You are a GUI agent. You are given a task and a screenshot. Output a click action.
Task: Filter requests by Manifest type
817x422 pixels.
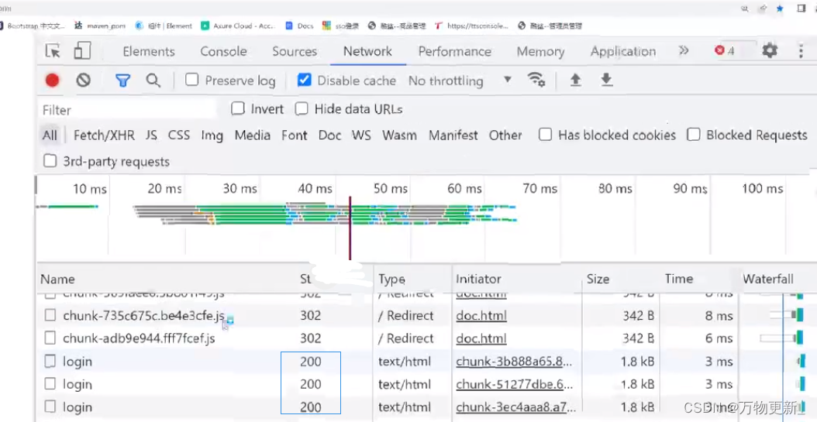(453, 136)
